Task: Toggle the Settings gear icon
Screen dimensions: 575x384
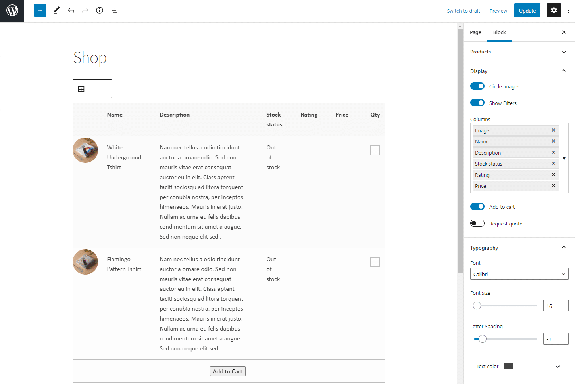Action: (x=554, y=11)
